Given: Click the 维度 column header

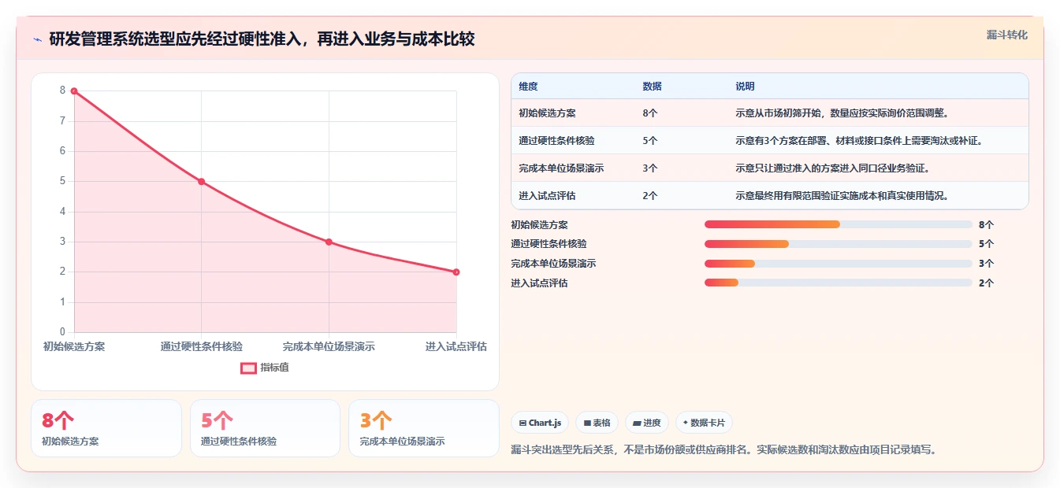Looking at the screenshot, I should [x=528, y=87].
